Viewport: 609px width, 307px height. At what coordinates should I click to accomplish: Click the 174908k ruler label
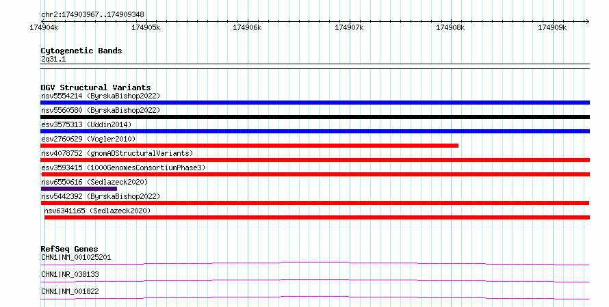pos(450,28)
